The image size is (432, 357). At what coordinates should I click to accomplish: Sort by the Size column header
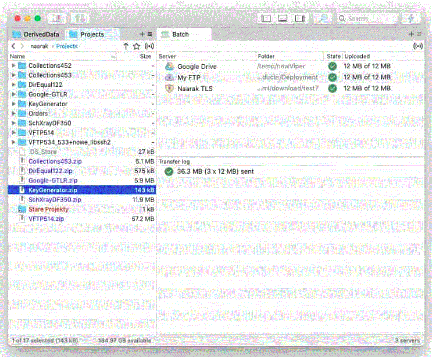[136, 56]
